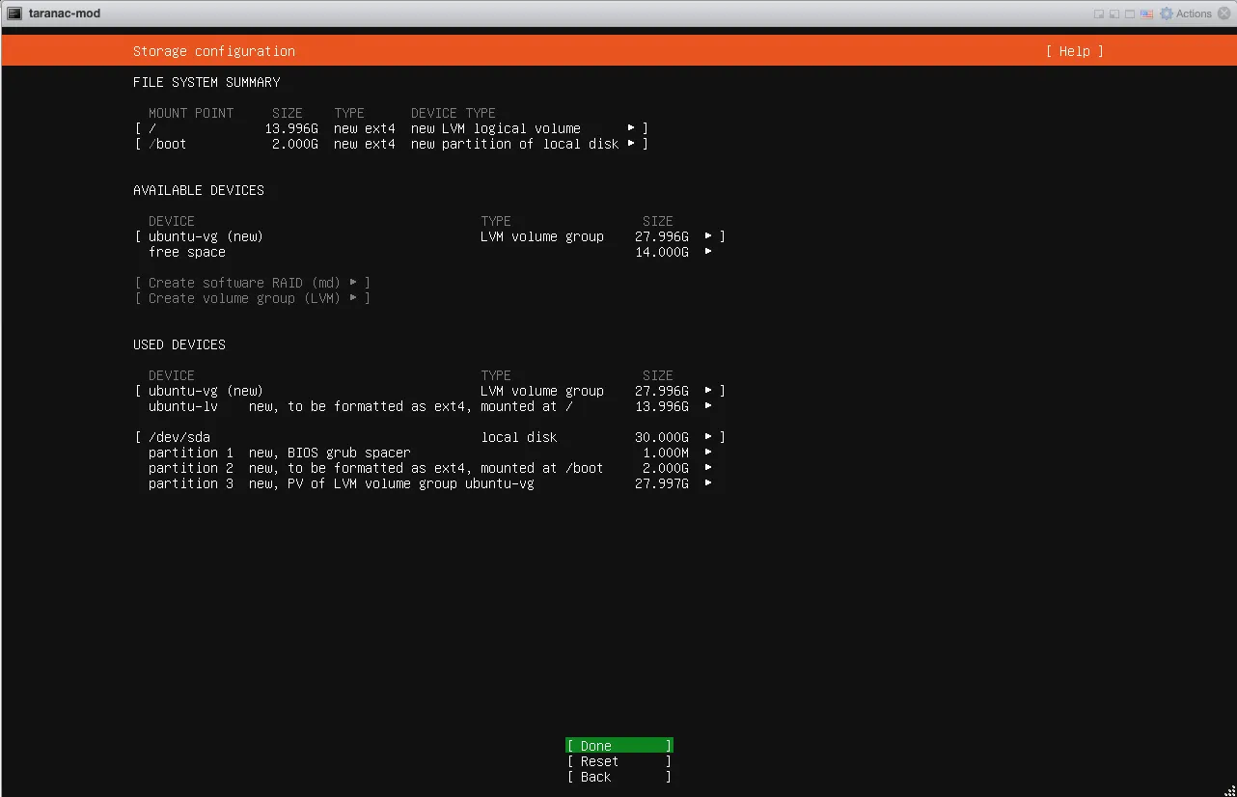Go Back to the previous installer screen
Screen dimensions: 1237x797
[x=619, y=777]
